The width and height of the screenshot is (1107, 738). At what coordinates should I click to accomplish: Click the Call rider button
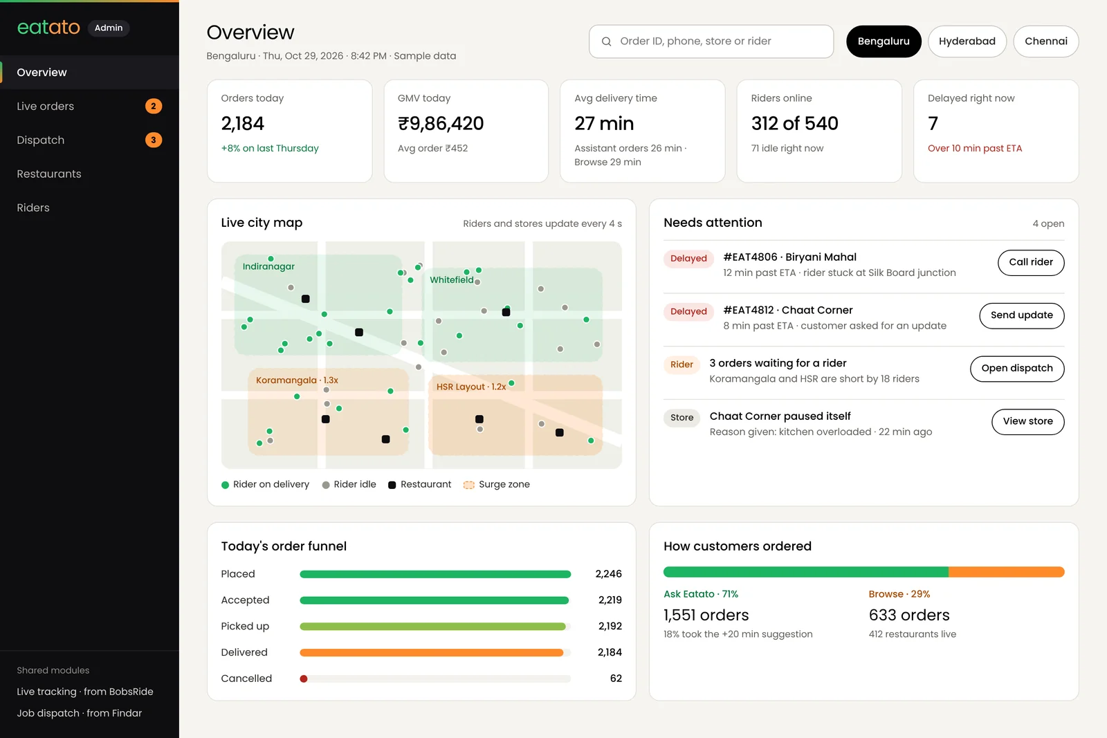click(1031, 263)
